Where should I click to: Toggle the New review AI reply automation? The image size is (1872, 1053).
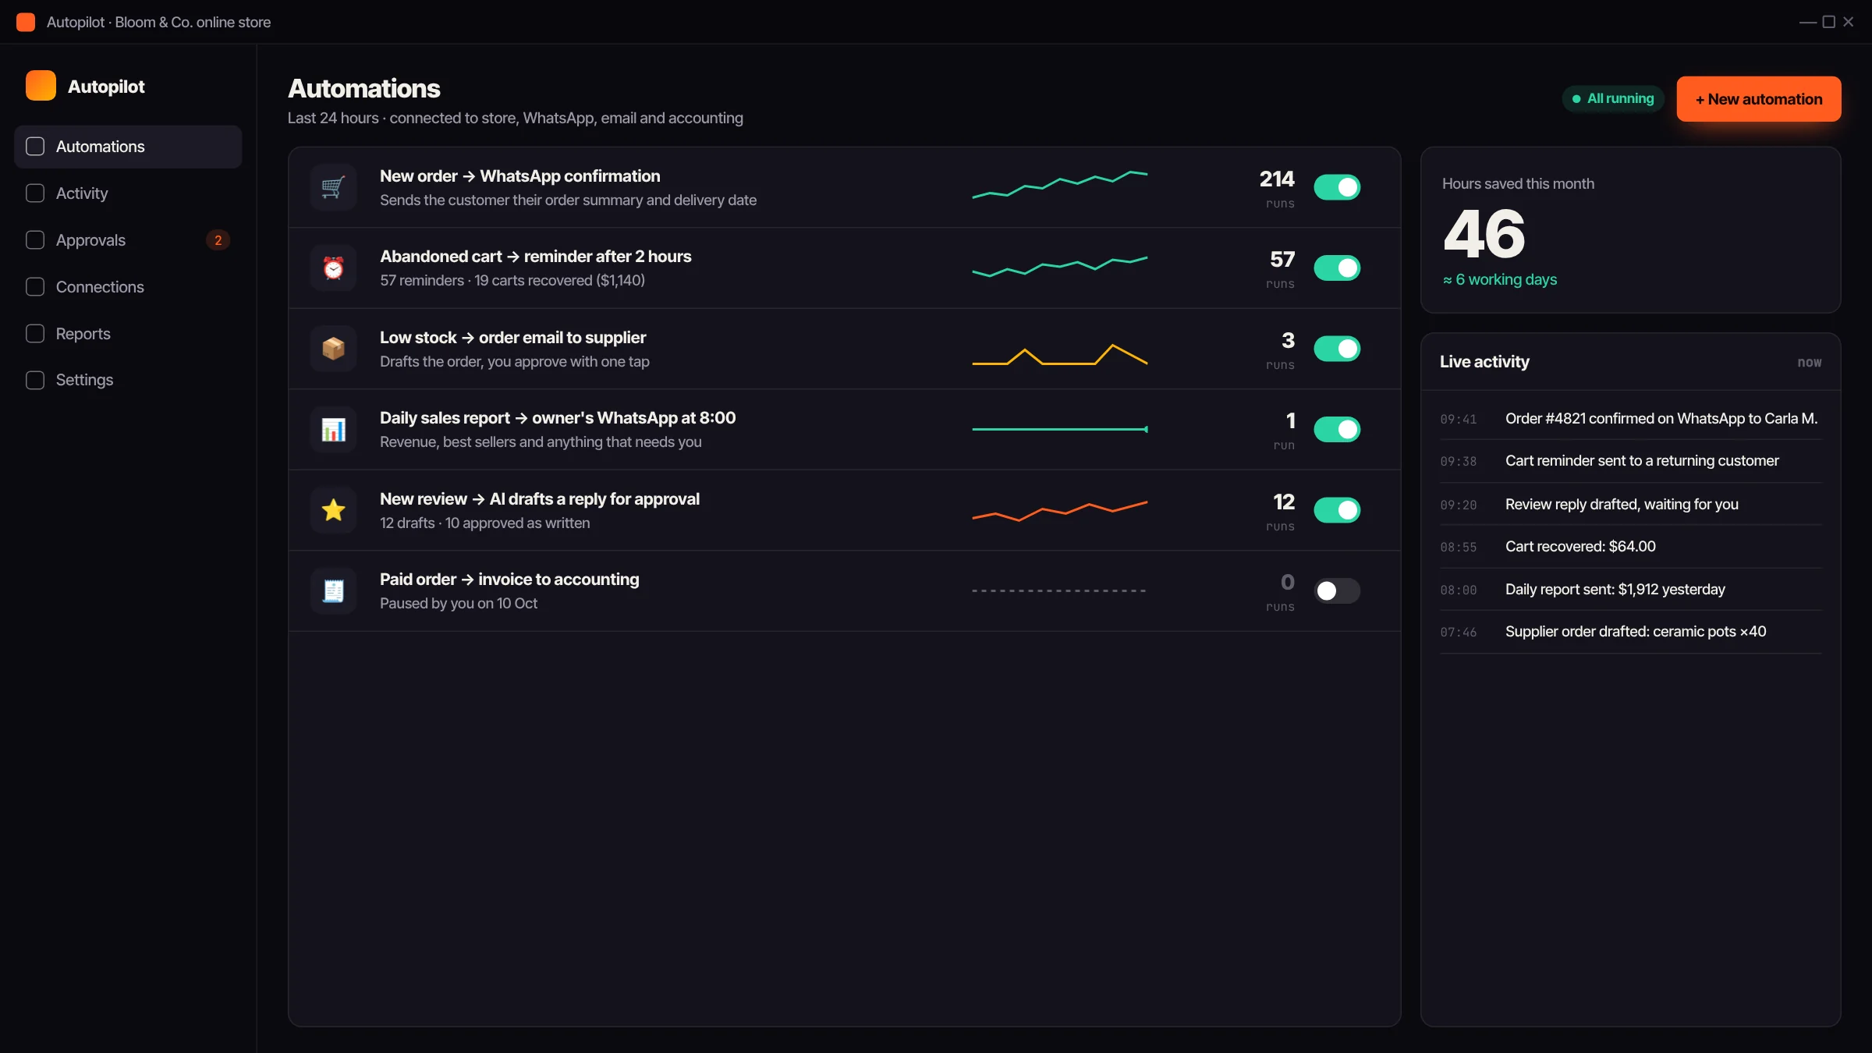pos(1337,510)
